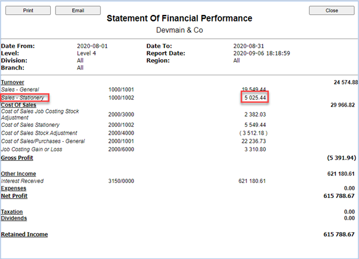Click the highlighted Sales - Stationery label
This screenshot has width=359, height=259.
point(23,97)
